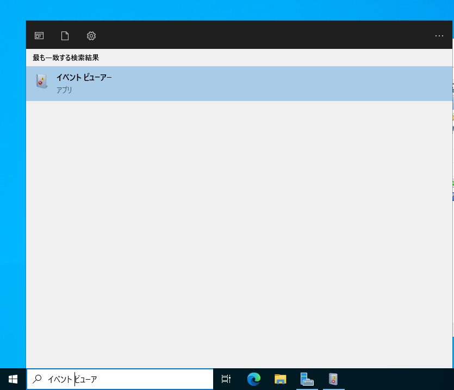Click the アプリ label under イベント ビューアー

pyautogui.click(x=64, y=90)
